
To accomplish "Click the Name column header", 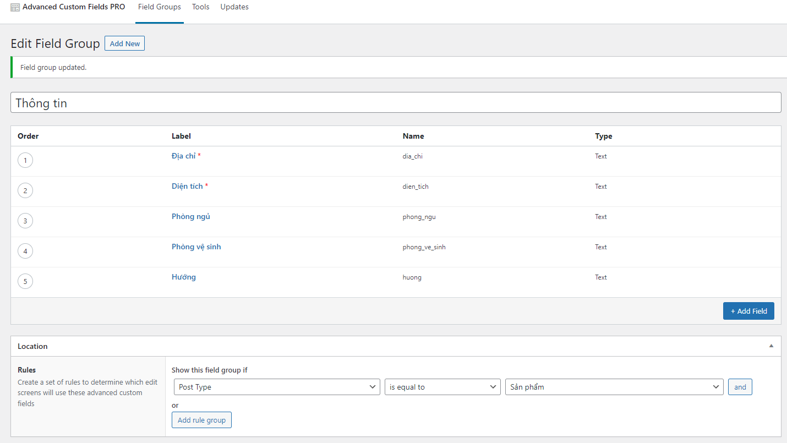I will [x=413, y=136].
